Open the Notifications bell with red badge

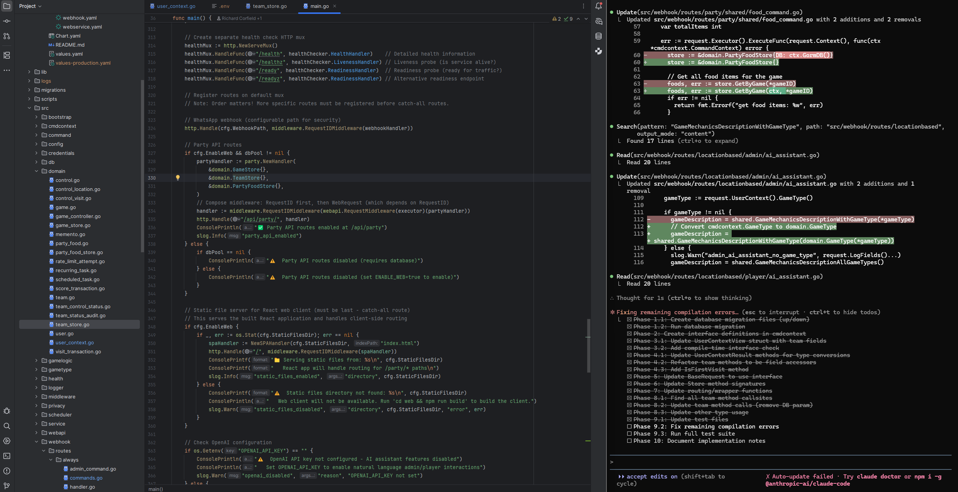click(598, 6)
